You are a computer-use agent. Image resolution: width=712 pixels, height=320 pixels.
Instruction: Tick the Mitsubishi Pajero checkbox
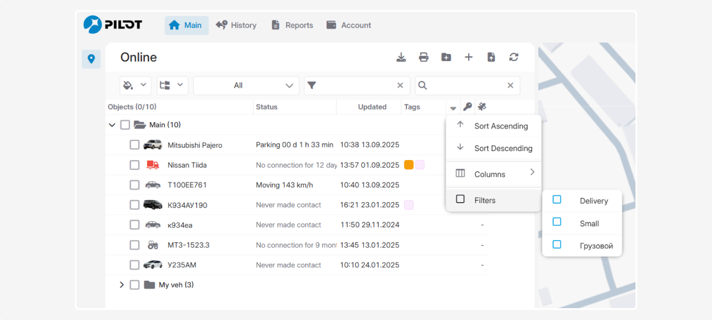click(135, 145)
